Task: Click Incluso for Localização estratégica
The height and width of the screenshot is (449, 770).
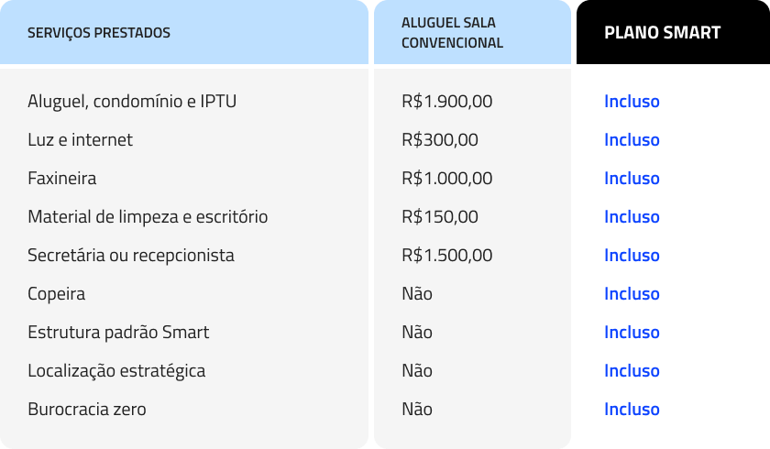Action: point(632,371)
